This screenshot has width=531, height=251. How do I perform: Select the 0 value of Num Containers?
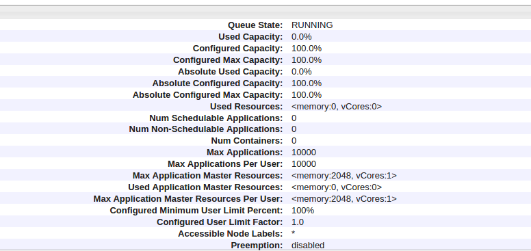tap(294, 140)
